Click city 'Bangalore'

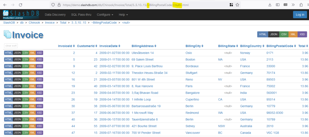[x=193, y=93]
